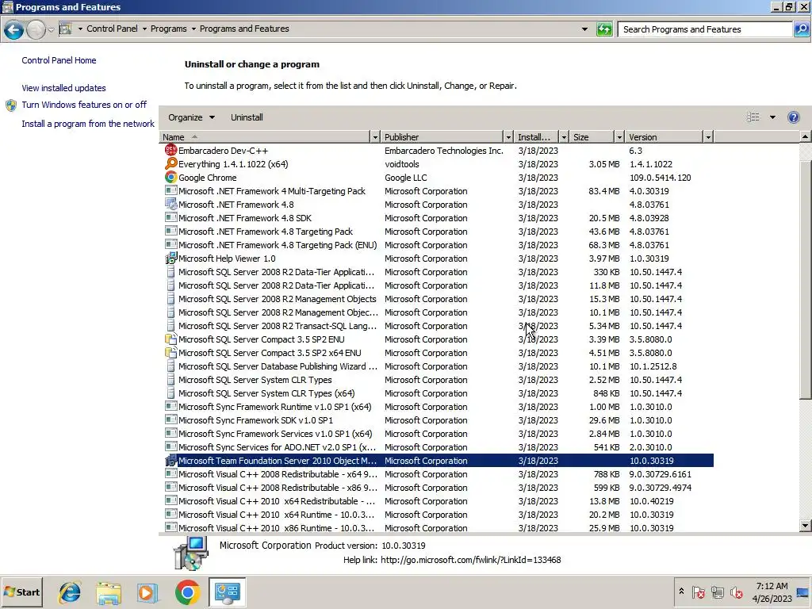
Task: Click Programs and Features breadcrumb
Action: point(244,29)
